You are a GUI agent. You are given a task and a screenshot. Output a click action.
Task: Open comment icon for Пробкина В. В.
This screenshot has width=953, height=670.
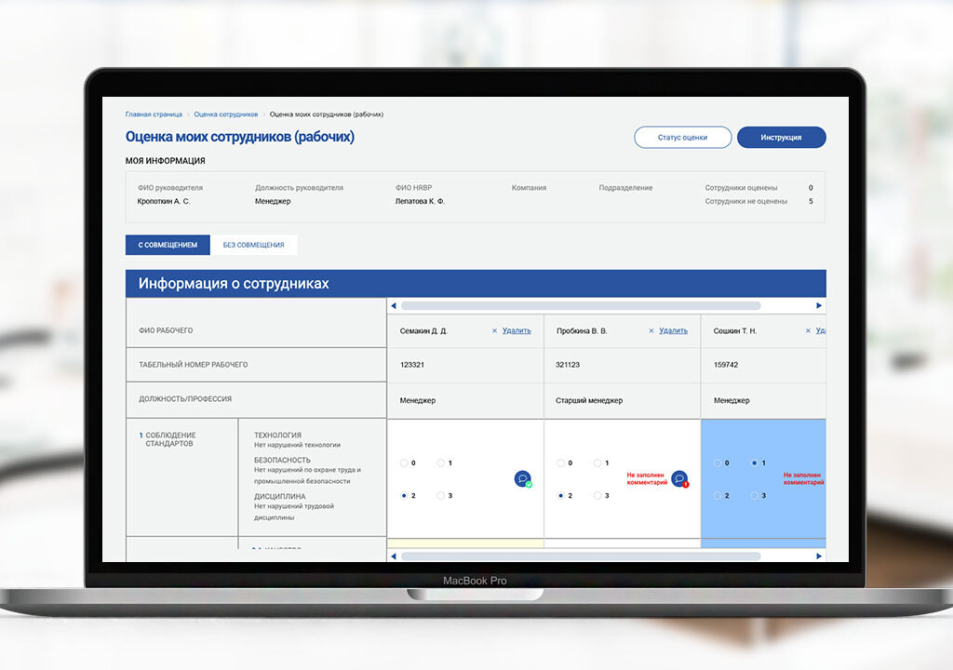[680, 479]
